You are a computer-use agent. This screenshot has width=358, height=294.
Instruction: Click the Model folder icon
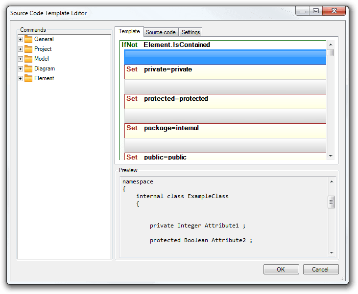pos(28,59)
